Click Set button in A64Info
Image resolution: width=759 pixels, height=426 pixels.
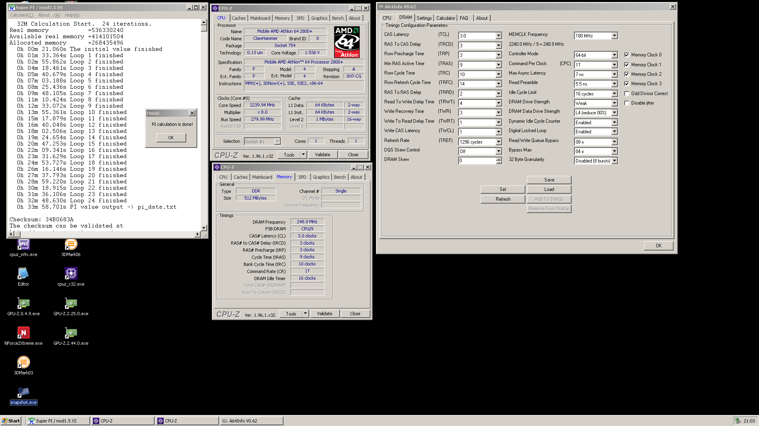503,189
